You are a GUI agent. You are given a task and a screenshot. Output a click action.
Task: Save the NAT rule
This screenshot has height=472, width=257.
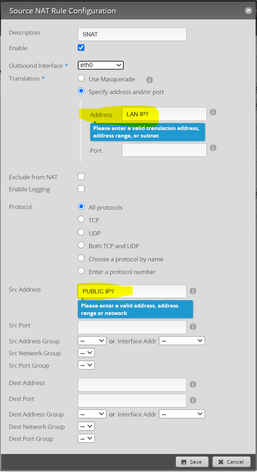[191, 462]
